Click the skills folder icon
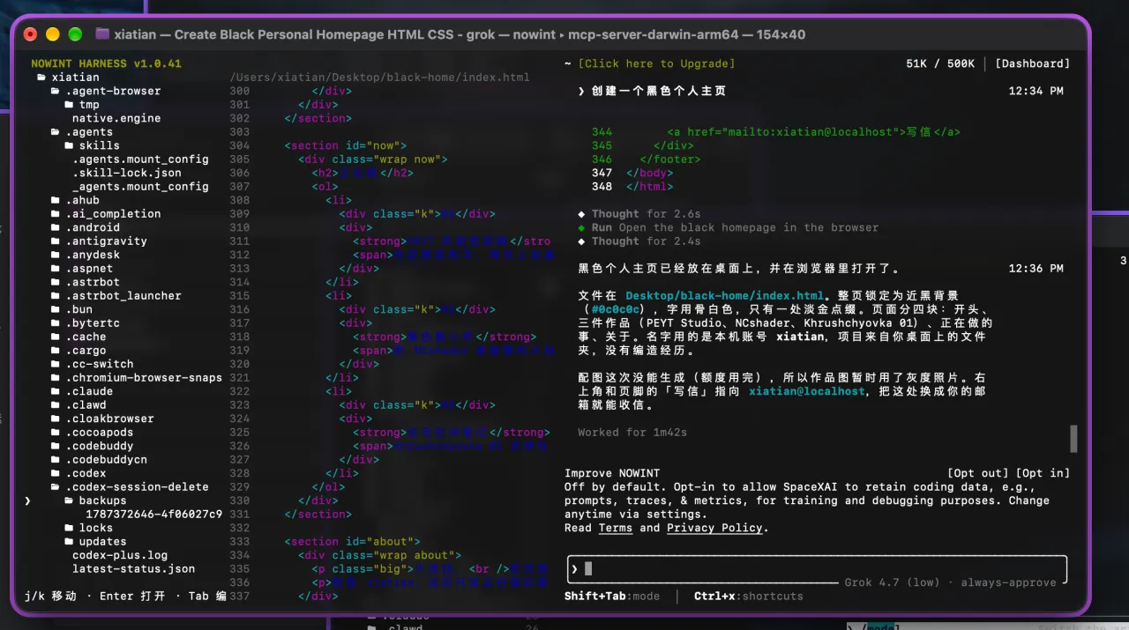1129x630 pixels. pos(70,145)
